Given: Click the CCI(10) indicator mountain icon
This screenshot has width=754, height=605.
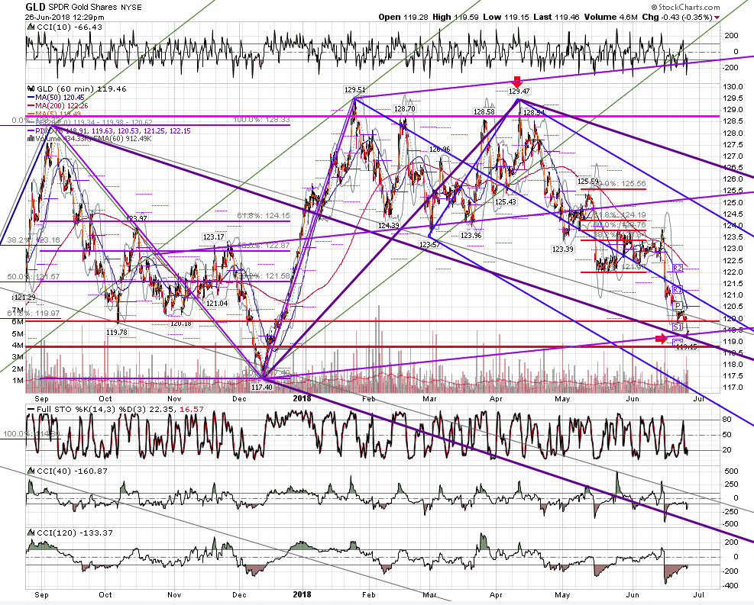Looking at the screenshot, I should pyautogui.click(x=31, y=27).
